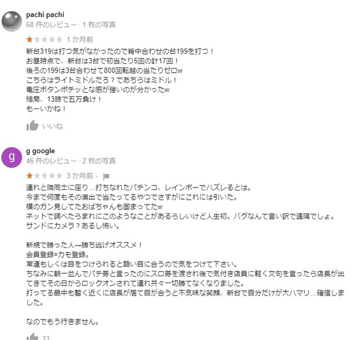This screenshot has width=352, height=340.
Task: Click the second grey star of pachi pachi rating
Action: pos(37,39)
